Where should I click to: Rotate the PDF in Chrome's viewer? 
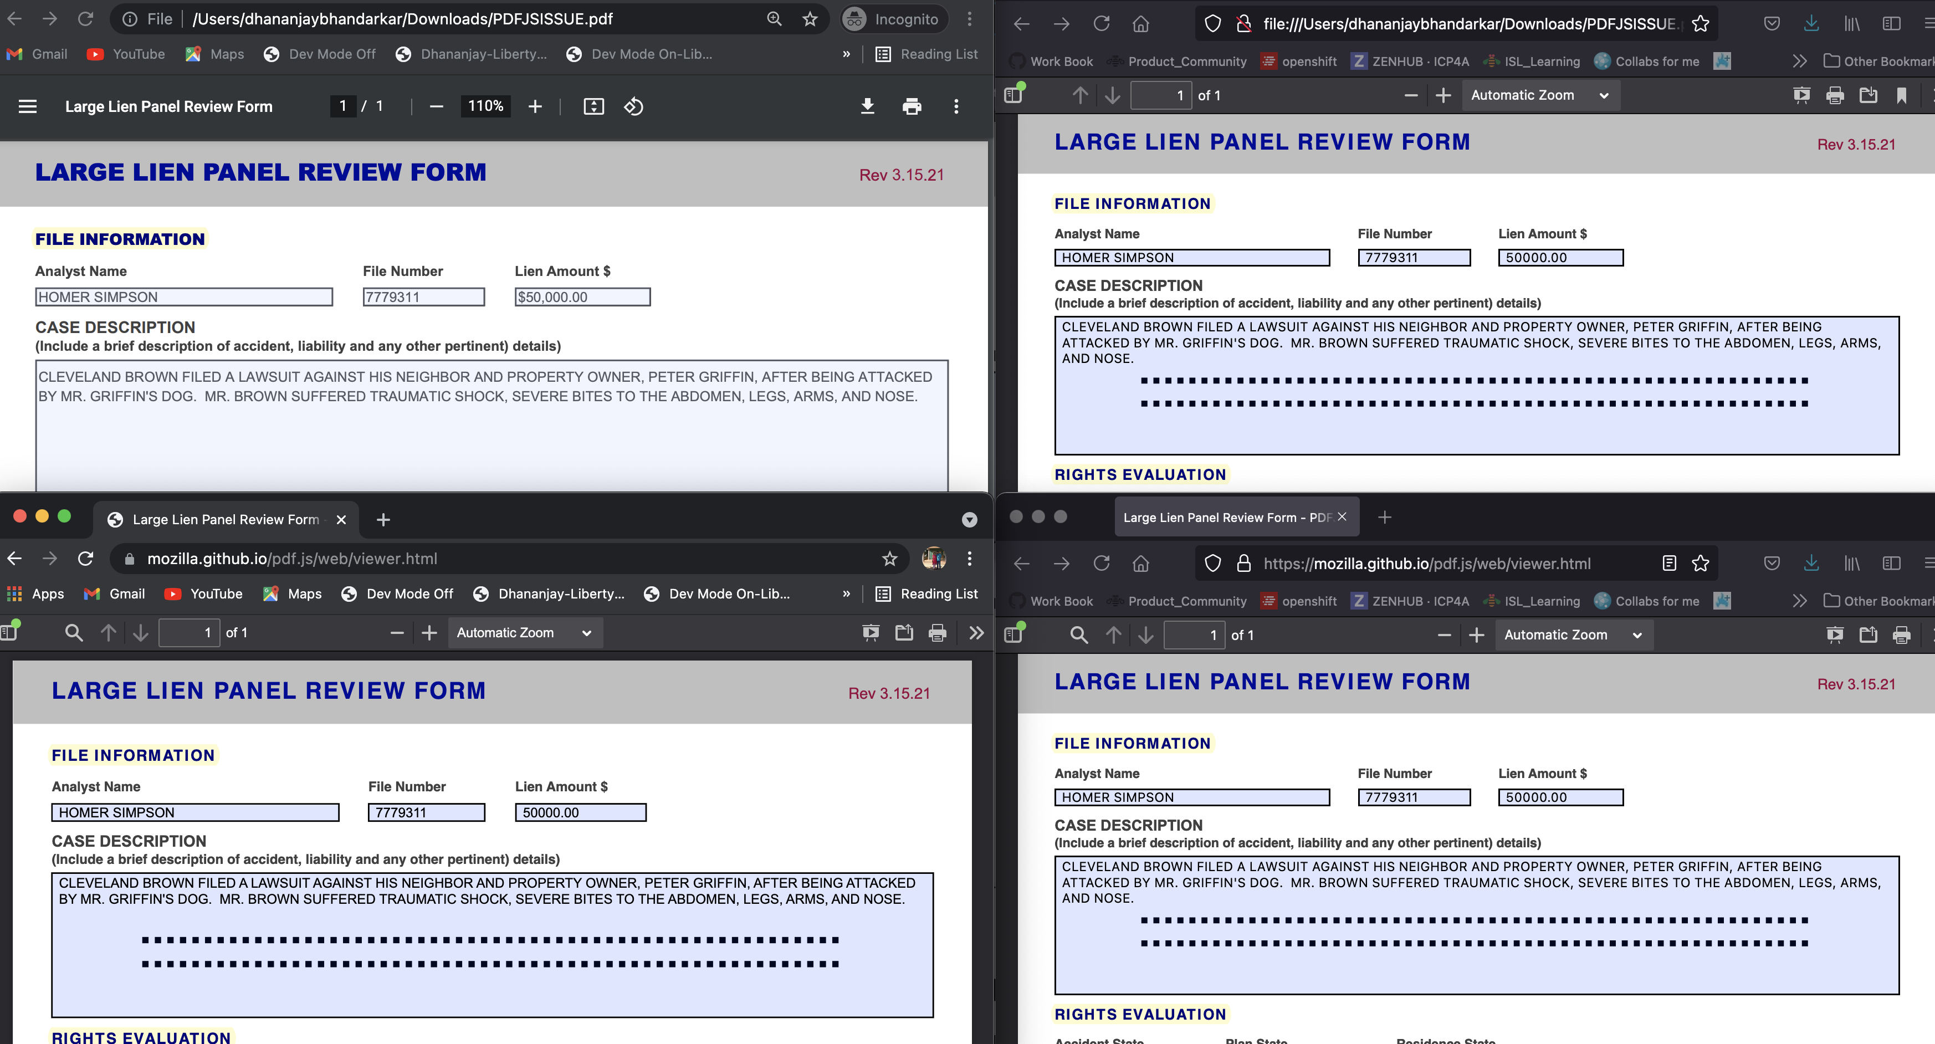point(634,106)
